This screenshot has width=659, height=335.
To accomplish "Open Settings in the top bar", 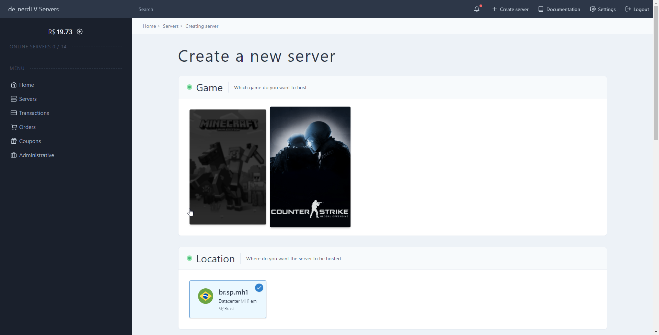I will coord(603,9).
